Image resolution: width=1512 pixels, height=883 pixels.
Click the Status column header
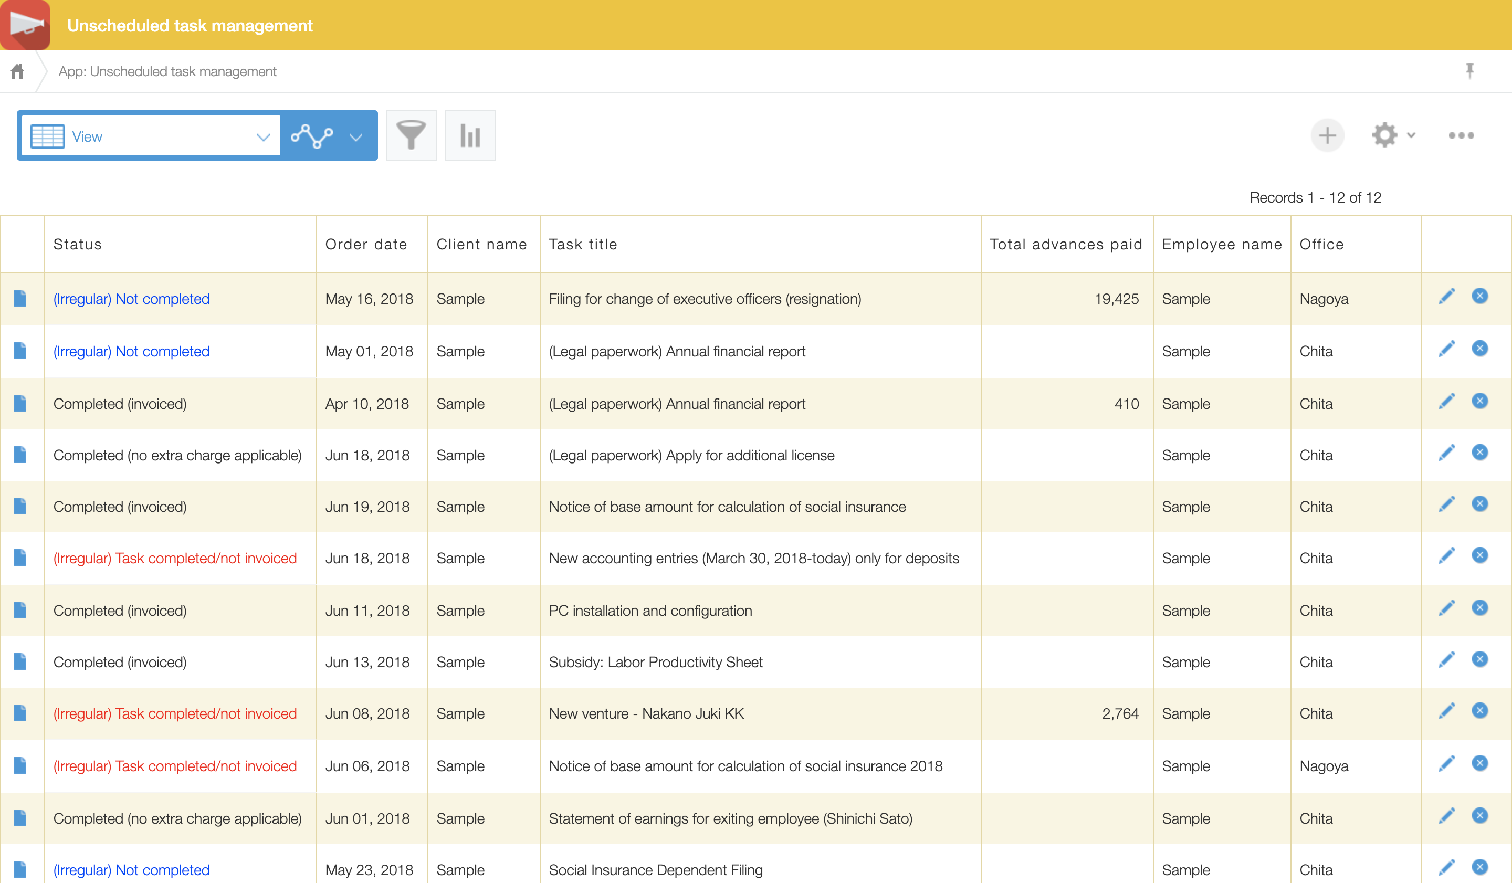pyautogui.click(x=77, y=245)
